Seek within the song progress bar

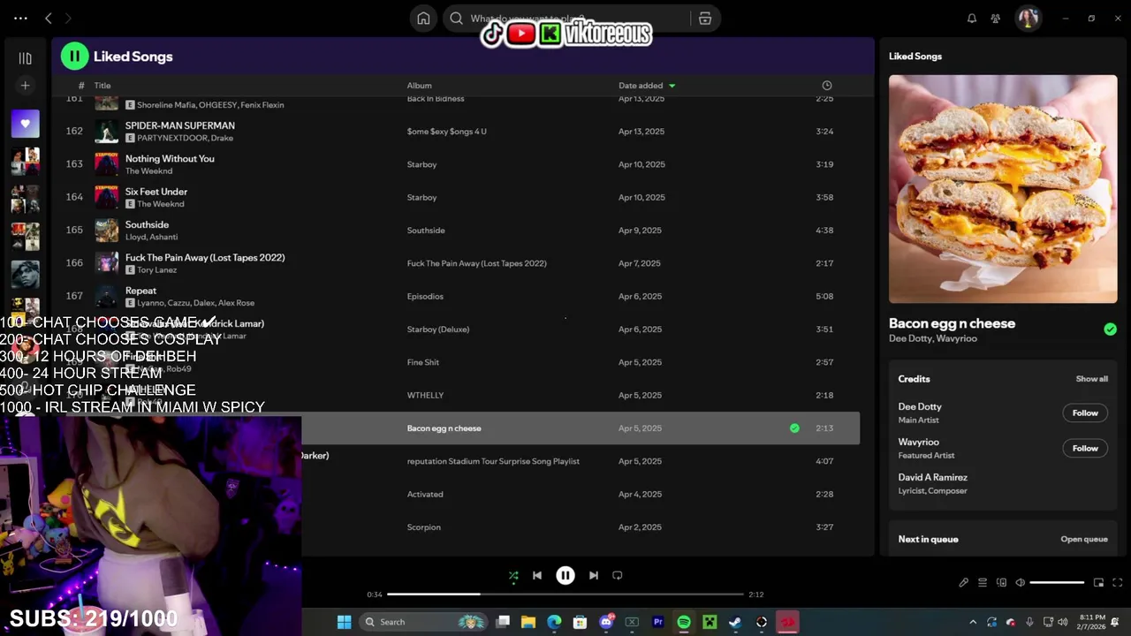[x=565, y=594]
